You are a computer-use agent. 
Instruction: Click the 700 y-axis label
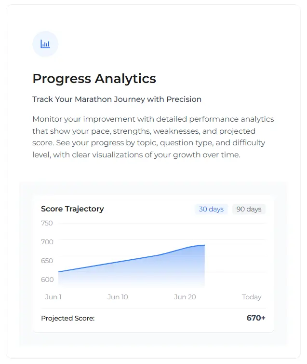pyautogui.click(x=47, y=242)
